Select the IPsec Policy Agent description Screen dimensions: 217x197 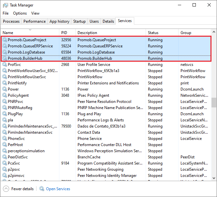(x=93, y=95)
